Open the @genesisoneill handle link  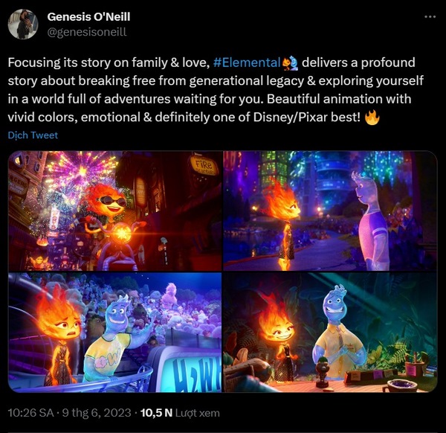(87, 32)
